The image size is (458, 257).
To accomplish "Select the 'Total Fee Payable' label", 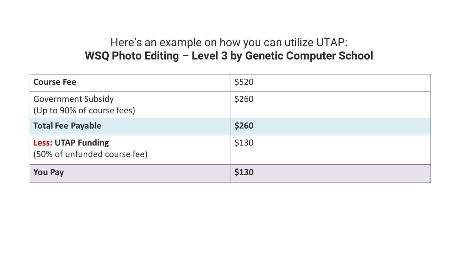I will pyautogui.click(x=67, y=126).
